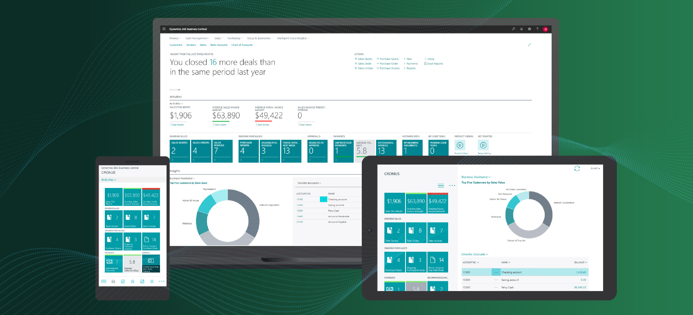Open the Activities dropdown on laptop
The image size is (693, 315).
pyautogui.click(x=176, y=103)
